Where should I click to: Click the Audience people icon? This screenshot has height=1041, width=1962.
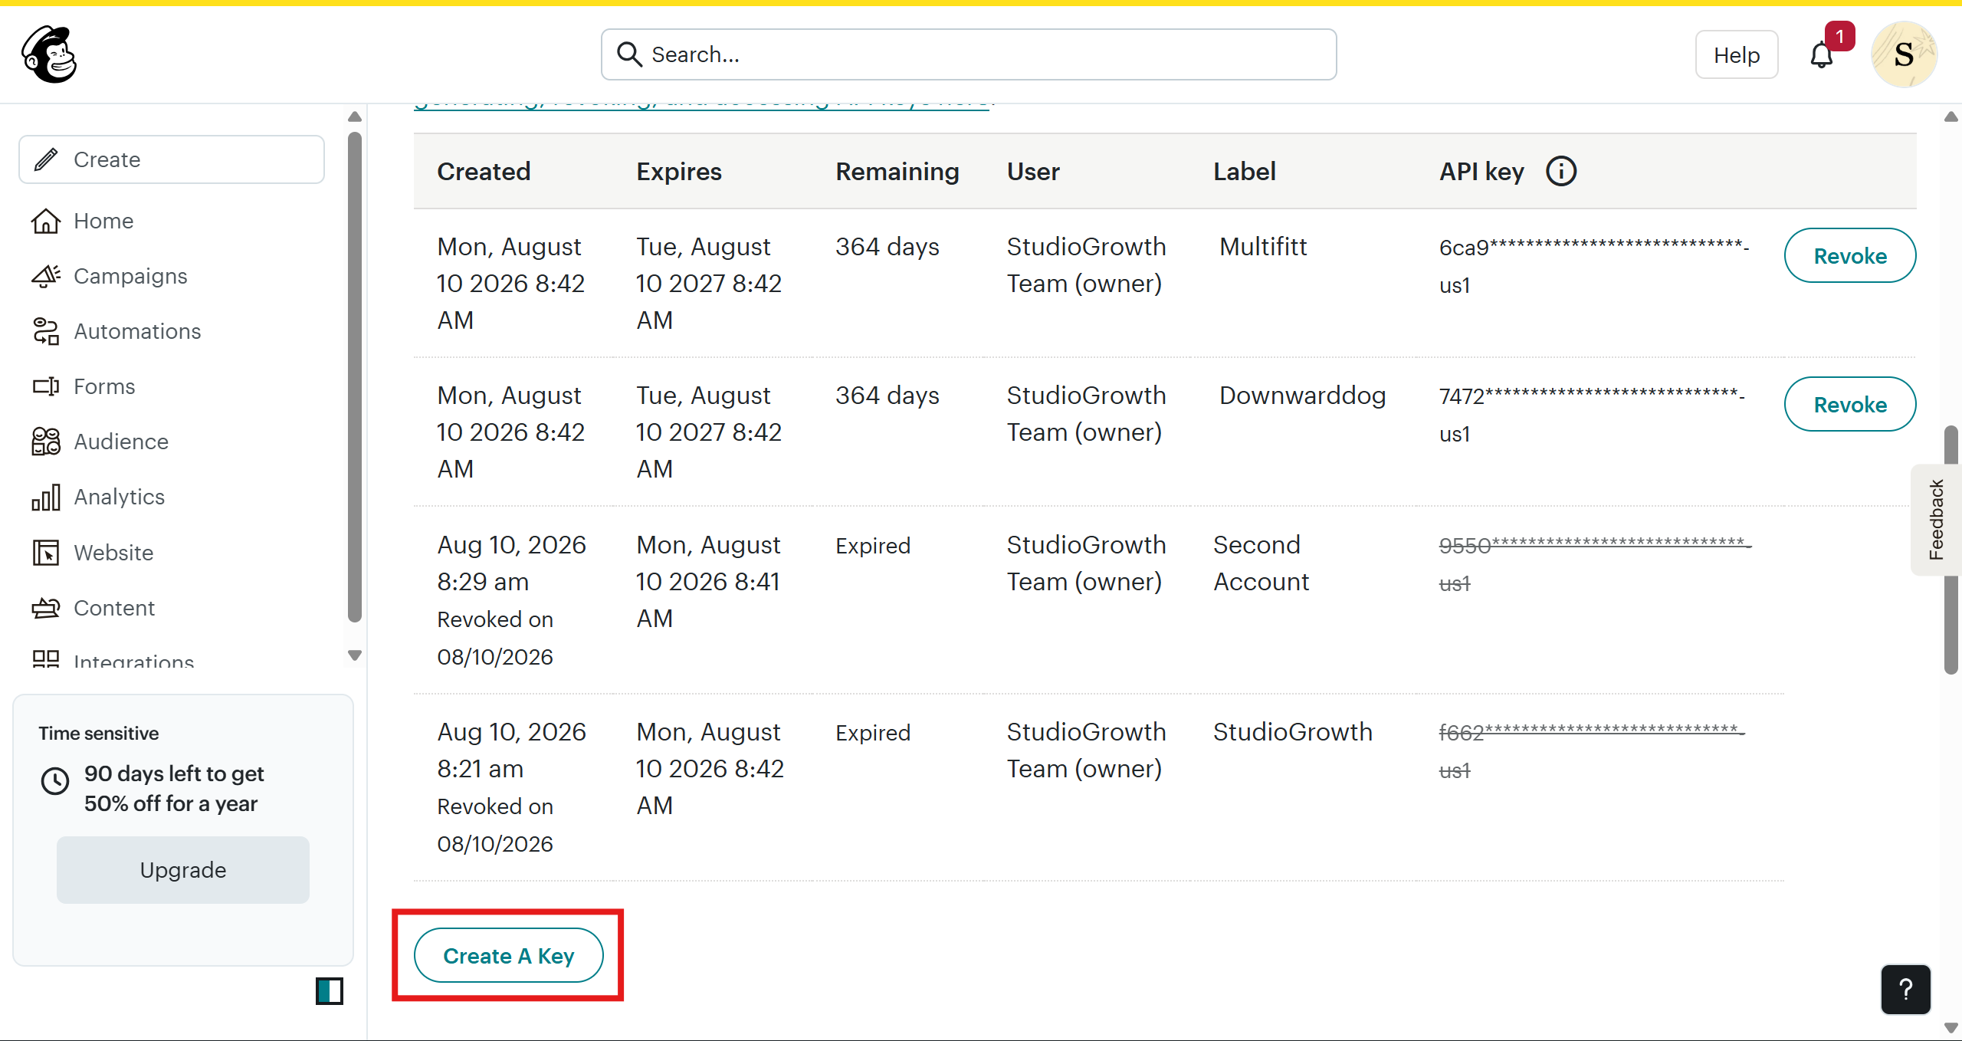click(46, 442)
